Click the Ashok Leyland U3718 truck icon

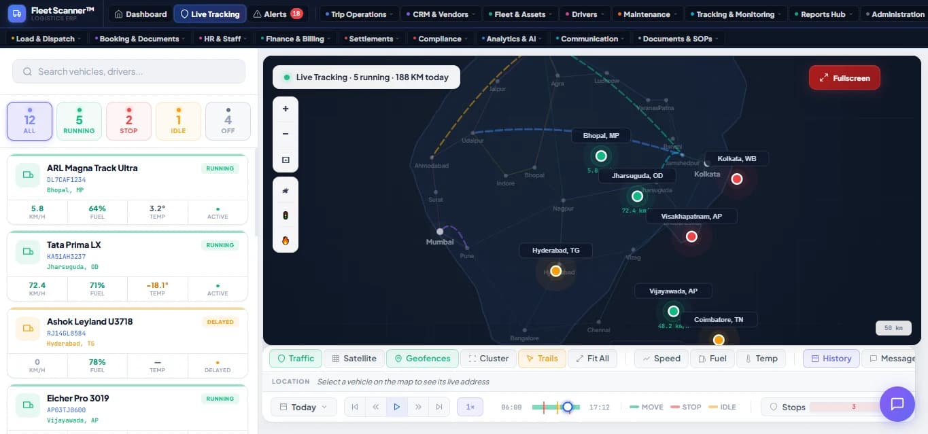point(28,329)
